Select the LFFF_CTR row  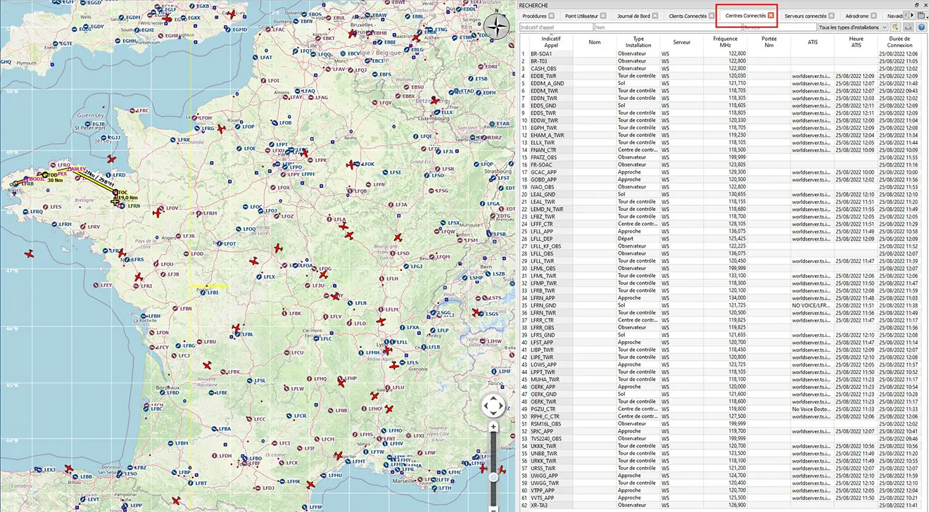pos(719,224)
